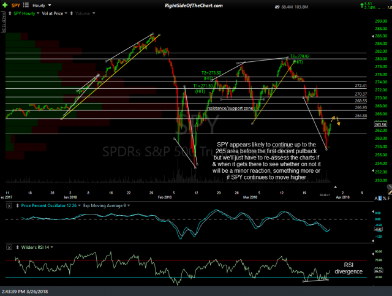Expand Exp Moving Average 9 menu
Image resolution: width=392 pixels, height=296 pixels.
pos(129,206)
